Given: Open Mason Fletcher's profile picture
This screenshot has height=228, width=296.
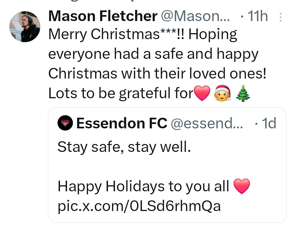Looking at the screenshot, I should (x=25, y=27).
